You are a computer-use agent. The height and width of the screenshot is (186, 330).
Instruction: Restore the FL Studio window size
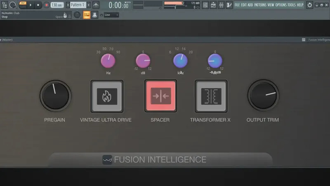click(322, 5)
